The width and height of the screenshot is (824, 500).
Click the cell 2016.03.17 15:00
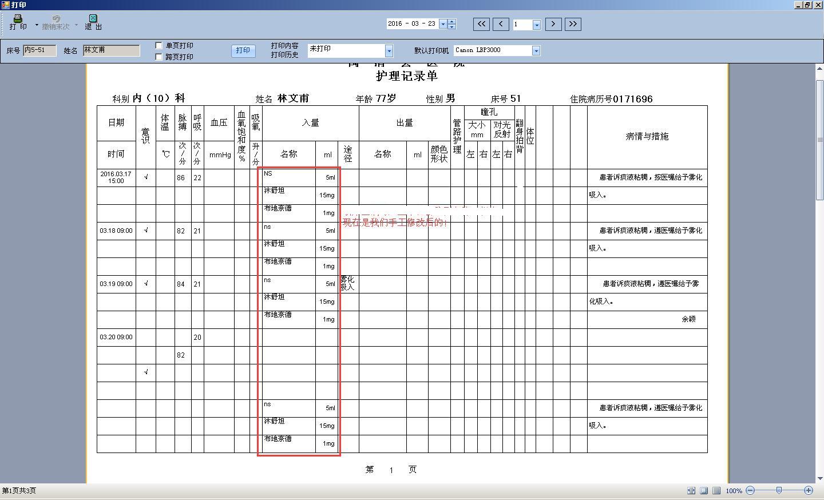116,177
